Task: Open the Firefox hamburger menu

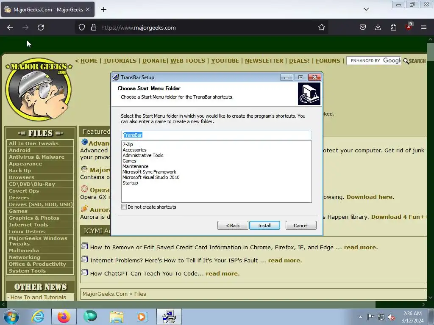Action: [x=424, y=28]
